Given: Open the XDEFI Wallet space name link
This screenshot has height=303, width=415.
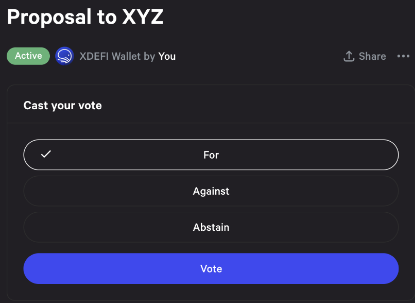Looking at the screenshot, I should pos(110,56).
